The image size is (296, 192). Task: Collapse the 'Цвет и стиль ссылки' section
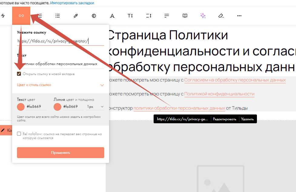(60, 85)
